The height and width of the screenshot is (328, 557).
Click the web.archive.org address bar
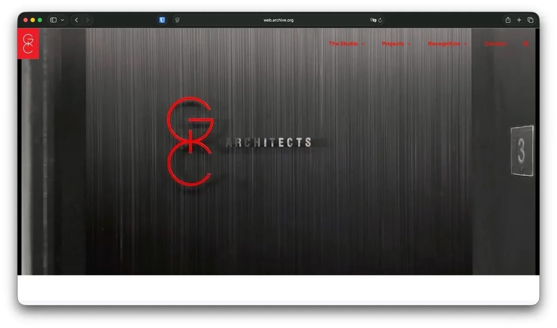click(278, 20)
